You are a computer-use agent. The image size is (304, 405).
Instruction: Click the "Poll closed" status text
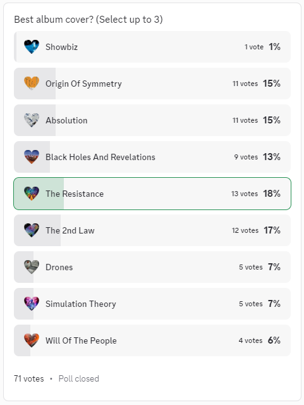pyautogui.click(x=79, y=378)
